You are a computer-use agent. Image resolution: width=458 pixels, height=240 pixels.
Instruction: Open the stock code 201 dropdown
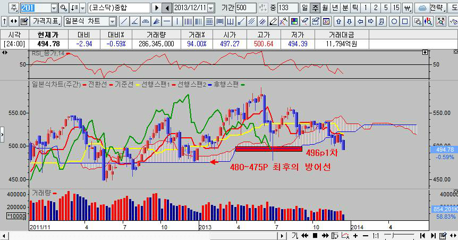(54, 8)
